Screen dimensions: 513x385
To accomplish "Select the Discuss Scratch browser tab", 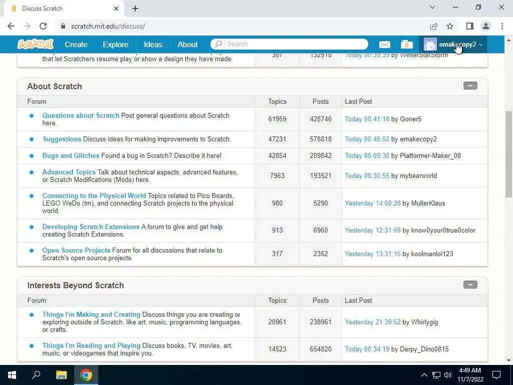I will (x=64, y=9).
